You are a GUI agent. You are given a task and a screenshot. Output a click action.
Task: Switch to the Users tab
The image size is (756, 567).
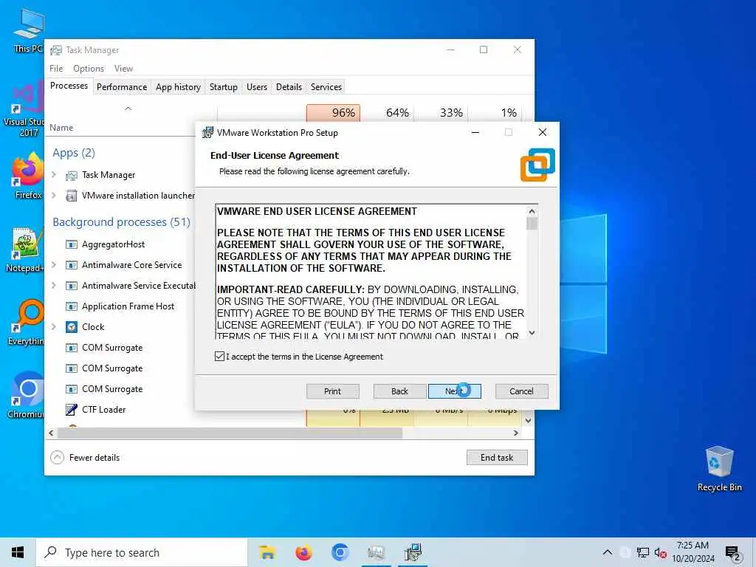(x=256, y=87)
